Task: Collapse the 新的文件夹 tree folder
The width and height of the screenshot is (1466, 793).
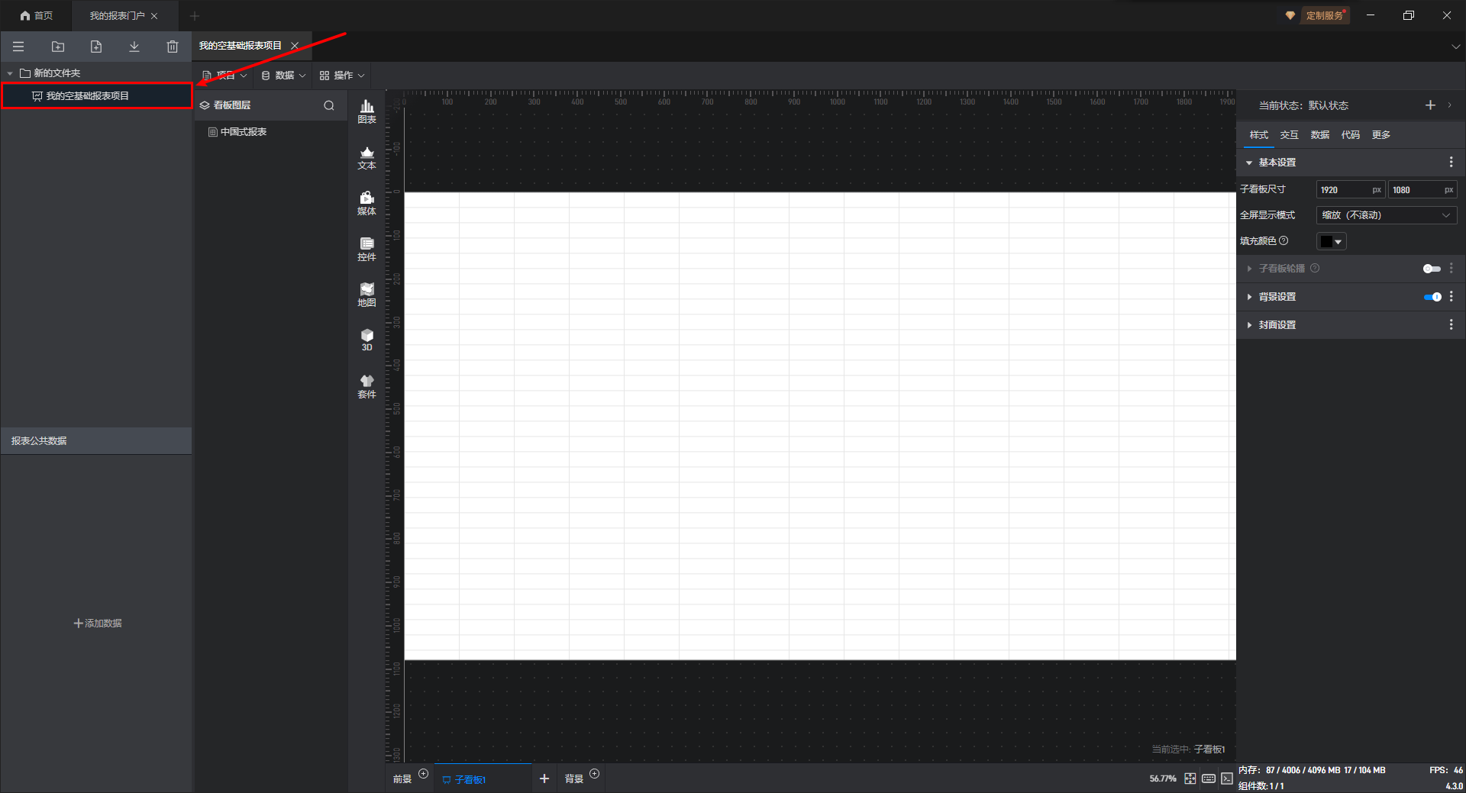Action: pyautogui.click(x=10, y=73)
